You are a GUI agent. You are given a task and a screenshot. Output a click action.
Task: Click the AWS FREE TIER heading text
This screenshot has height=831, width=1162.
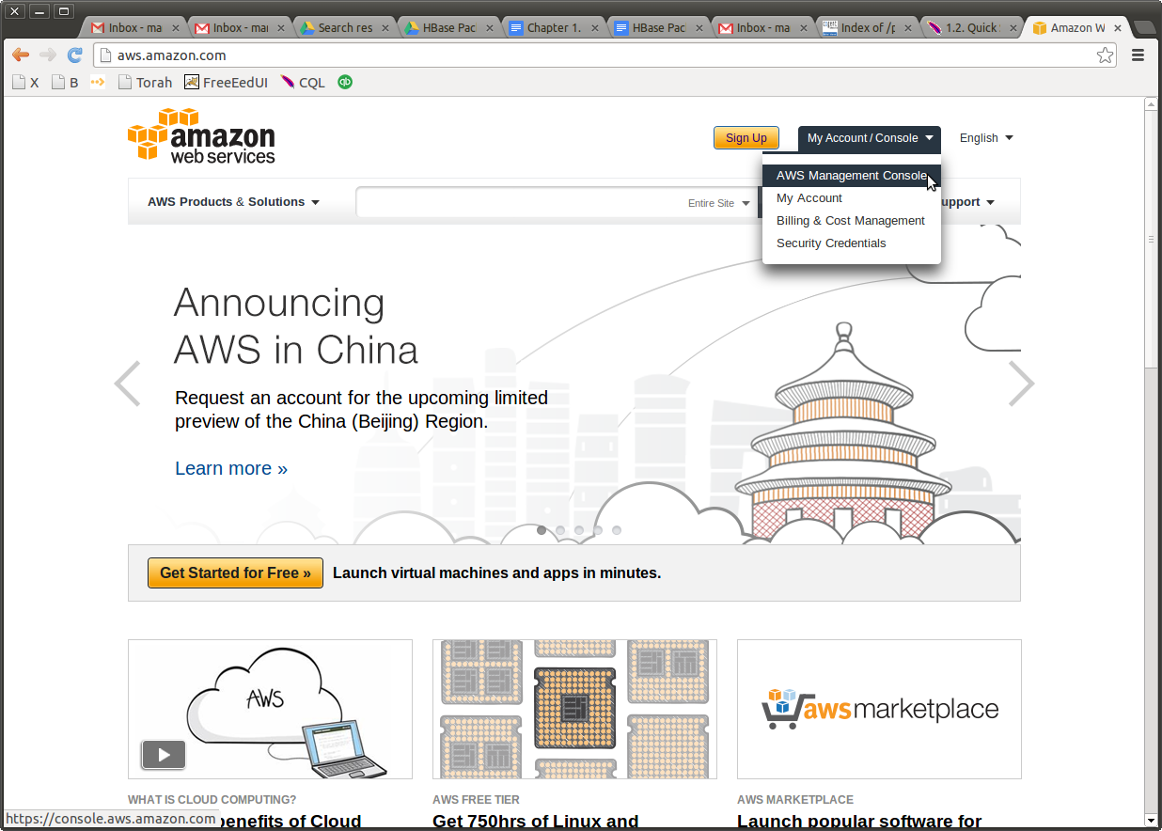(x=476, y=800)
